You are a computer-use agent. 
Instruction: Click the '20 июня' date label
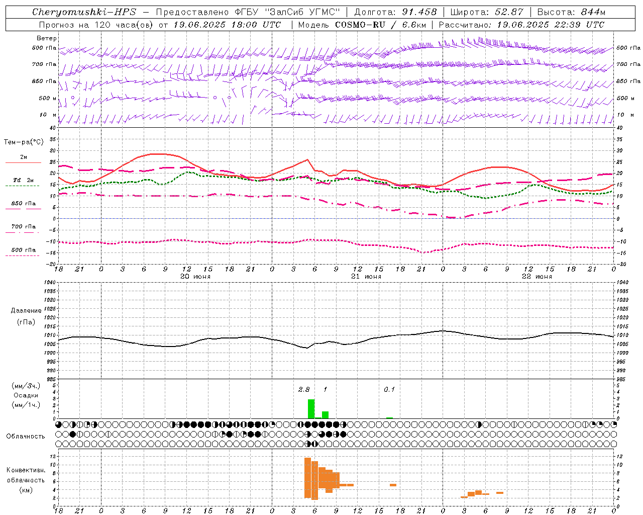195,277
